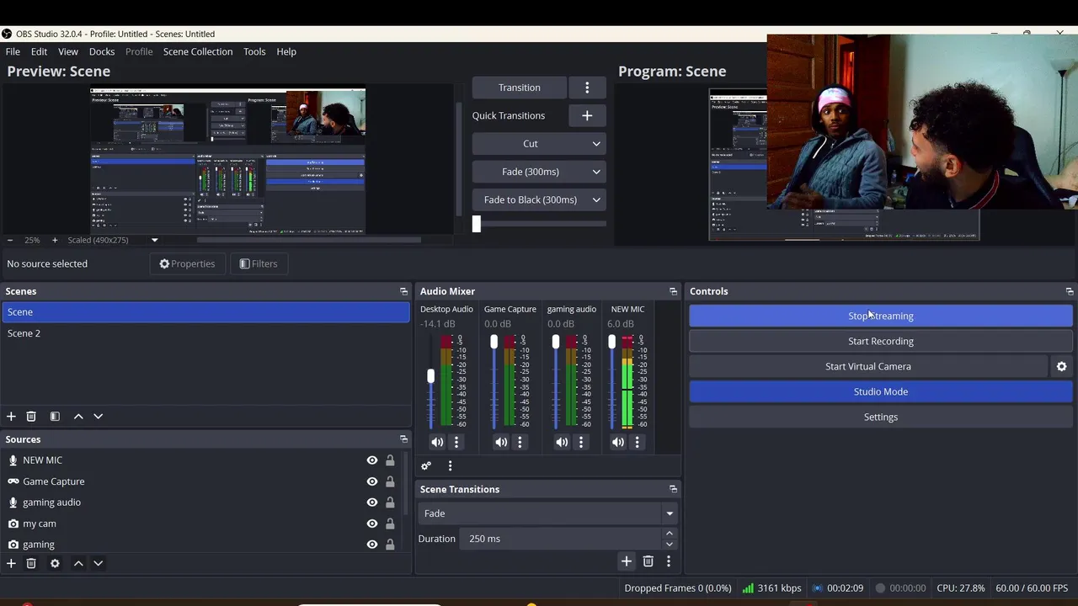Toggle visibility of gaming audio source
The width and height of the screenshot is (1078, 606).
click(x=371, y=502)
